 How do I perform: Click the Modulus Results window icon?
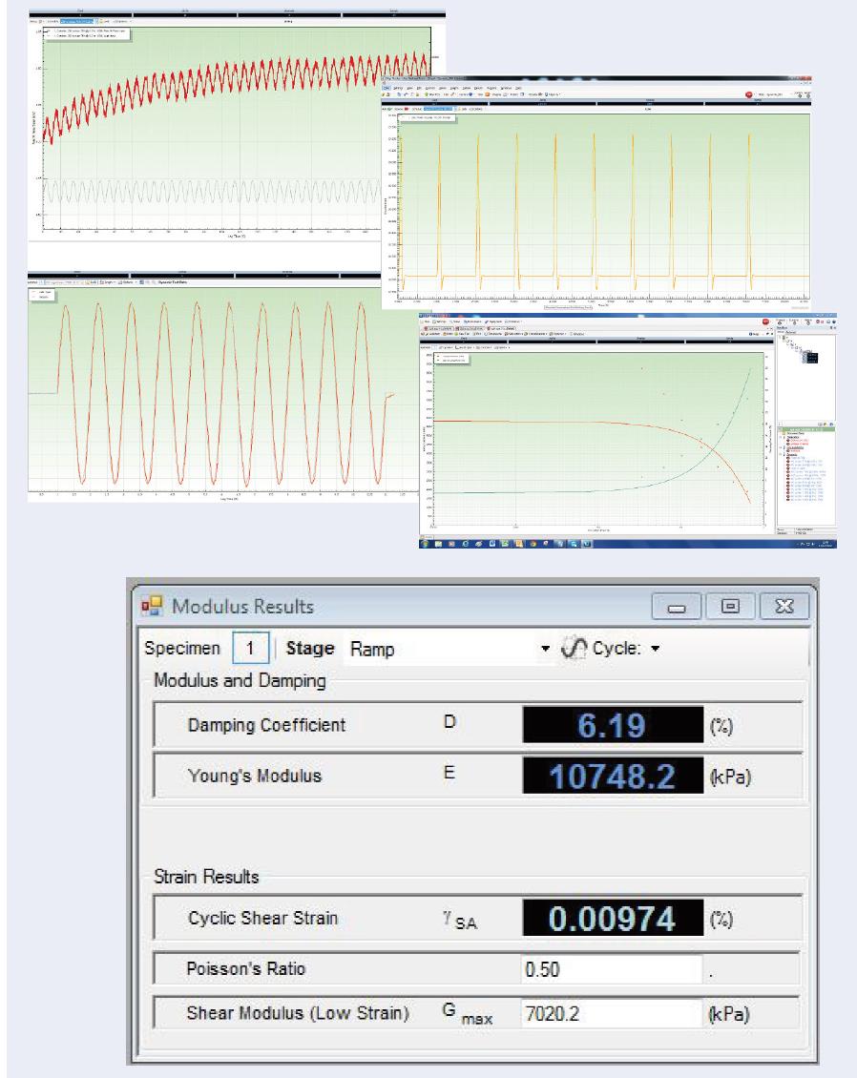(x=154, y=606)
